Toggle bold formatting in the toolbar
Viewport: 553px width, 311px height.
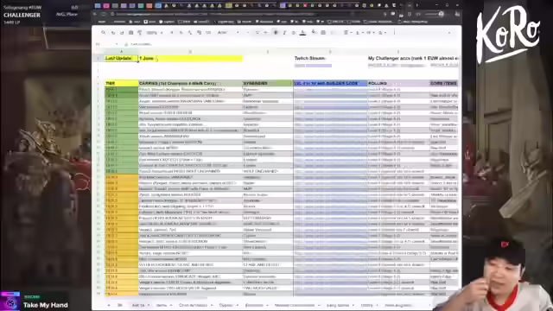coord(276,33)
